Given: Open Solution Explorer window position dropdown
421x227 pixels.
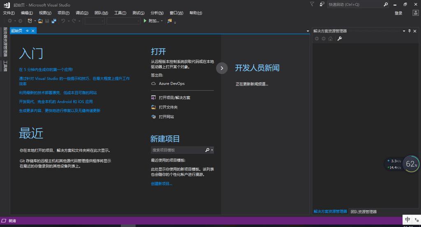Looking at the screenshot, I should pos(404,31).
